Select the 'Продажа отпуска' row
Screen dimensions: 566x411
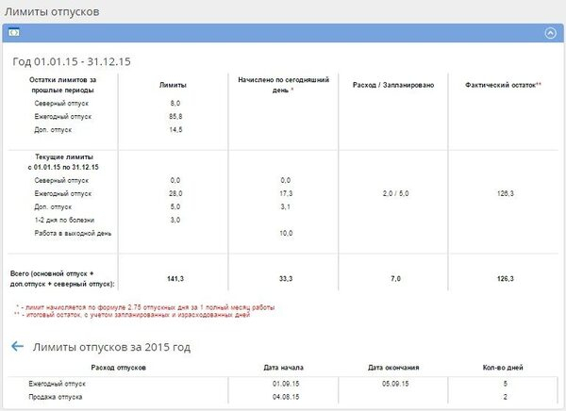[x=283, y=397]
